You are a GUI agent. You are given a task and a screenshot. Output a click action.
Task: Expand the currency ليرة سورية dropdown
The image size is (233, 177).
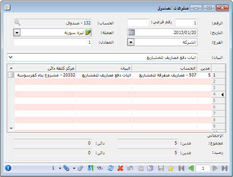point(17,32)
